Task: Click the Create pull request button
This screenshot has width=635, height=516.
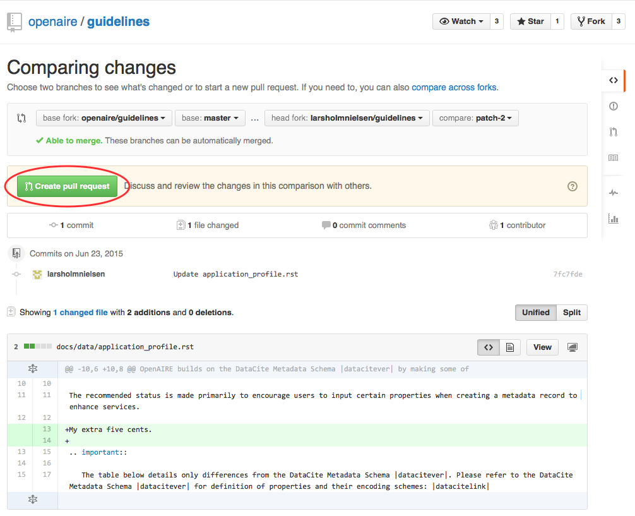Action: pos(68,186)
